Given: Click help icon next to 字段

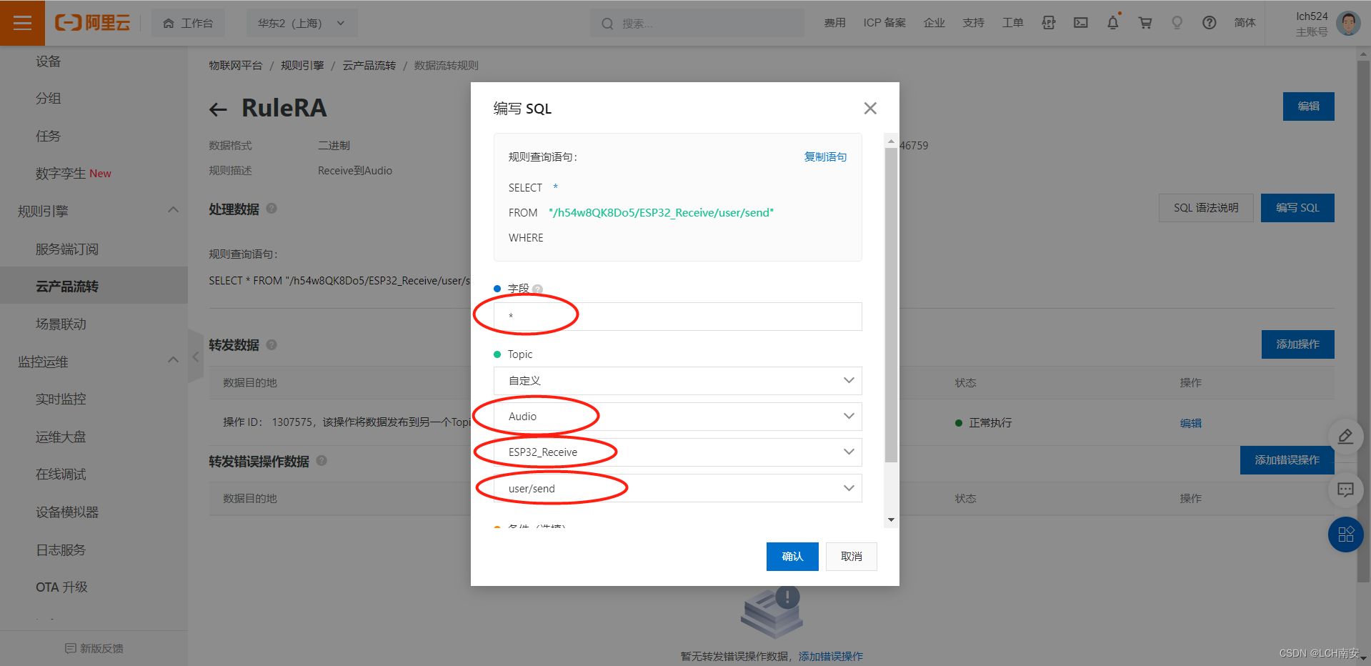Looking at the screenshot, I should click(x=538, y=289).
